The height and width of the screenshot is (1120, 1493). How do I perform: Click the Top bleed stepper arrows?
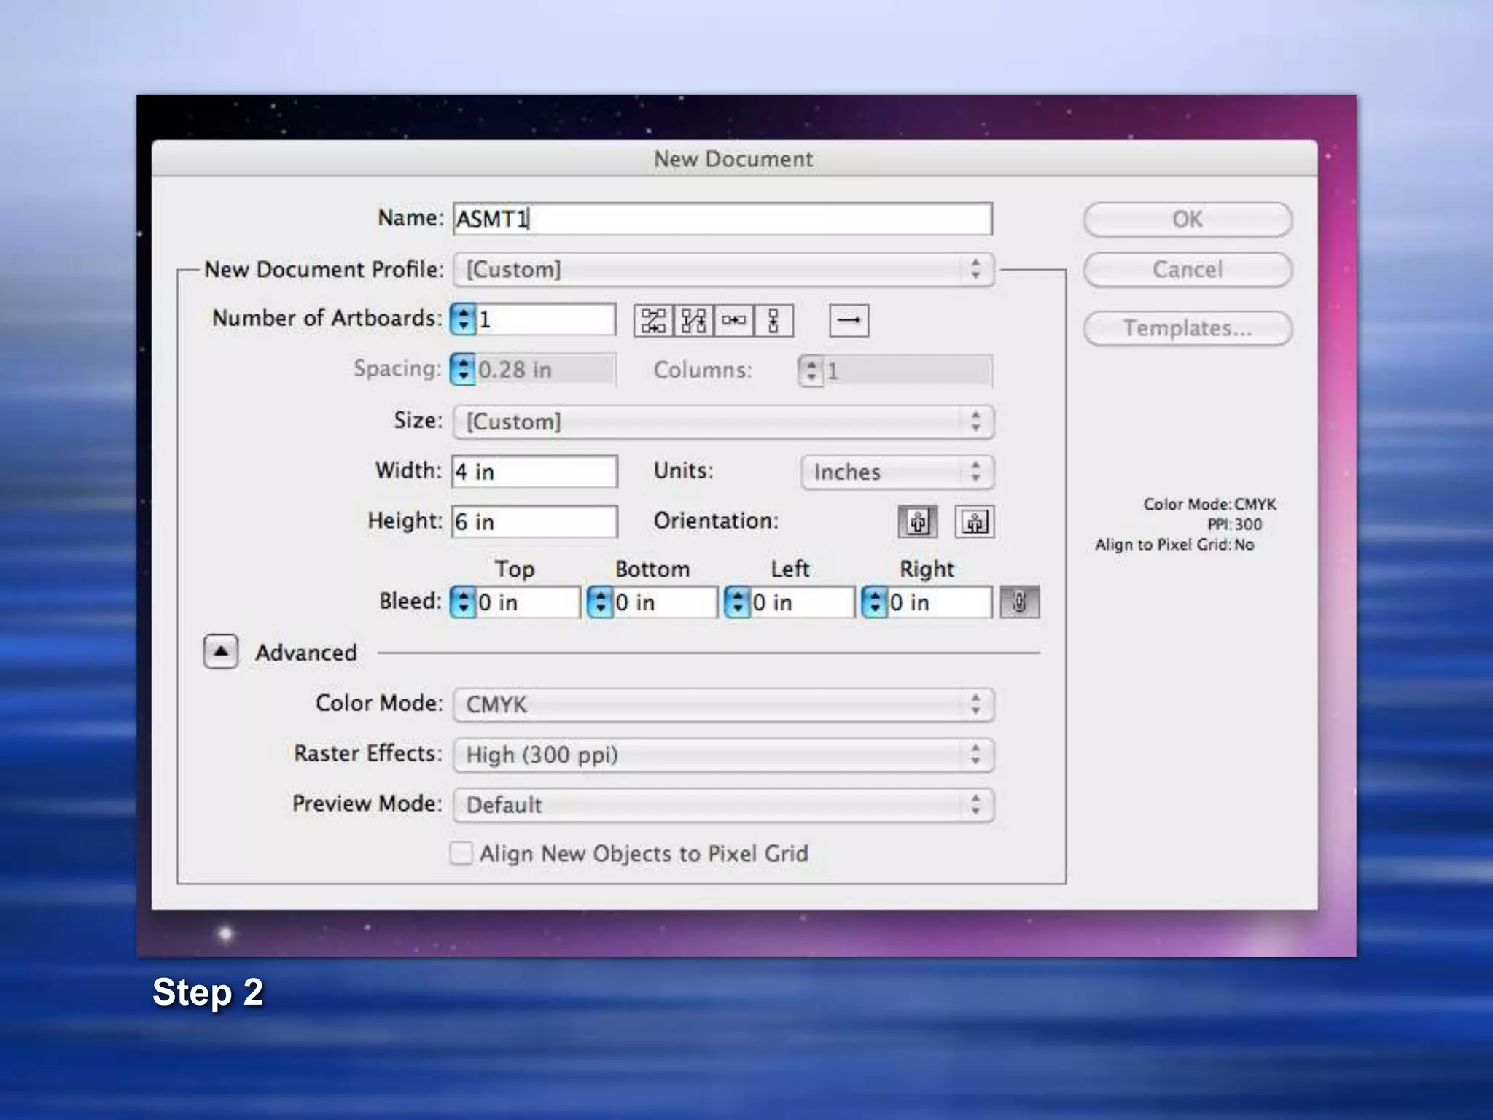463,602
